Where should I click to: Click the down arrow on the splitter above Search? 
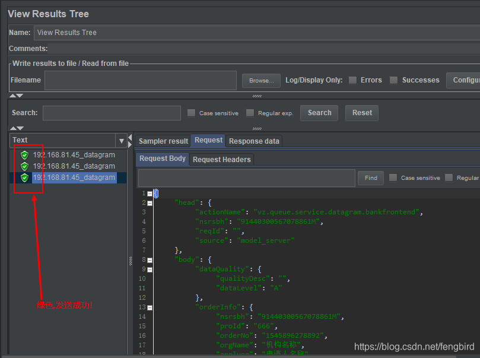click(20, 96)
